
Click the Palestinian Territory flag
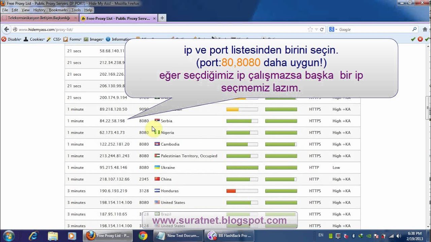pyautogui.click(x=157, y=156)
